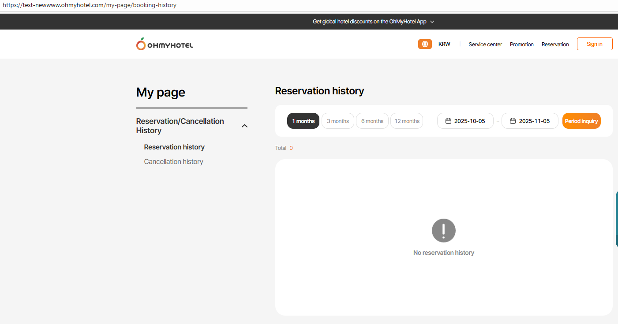The height and width of the screenshot is (324, 618).
Task: Open the Service center menu item
Action: pyautogui.click(x=485, y=45)
